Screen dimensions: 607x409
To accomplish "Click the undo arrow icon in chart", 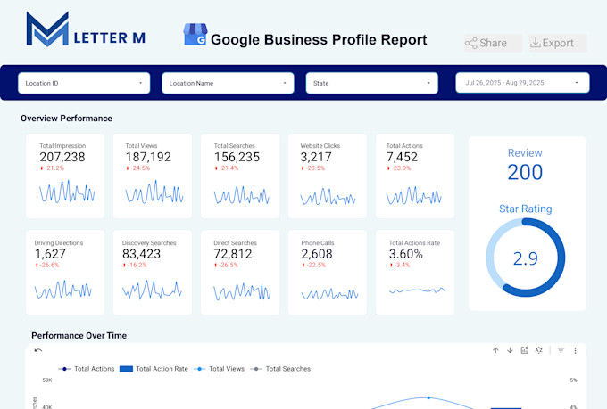I will (37, 350).
